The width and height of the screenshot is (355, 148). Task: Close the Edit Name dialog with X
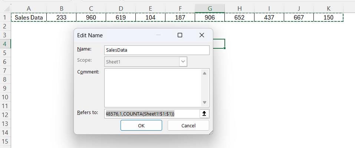201,35
